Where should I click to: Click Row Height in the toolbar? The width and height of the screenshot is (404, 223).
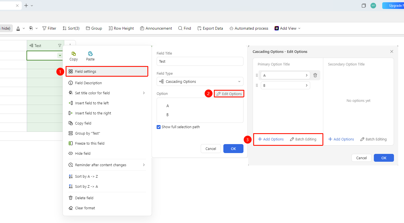tap(121, 28)
